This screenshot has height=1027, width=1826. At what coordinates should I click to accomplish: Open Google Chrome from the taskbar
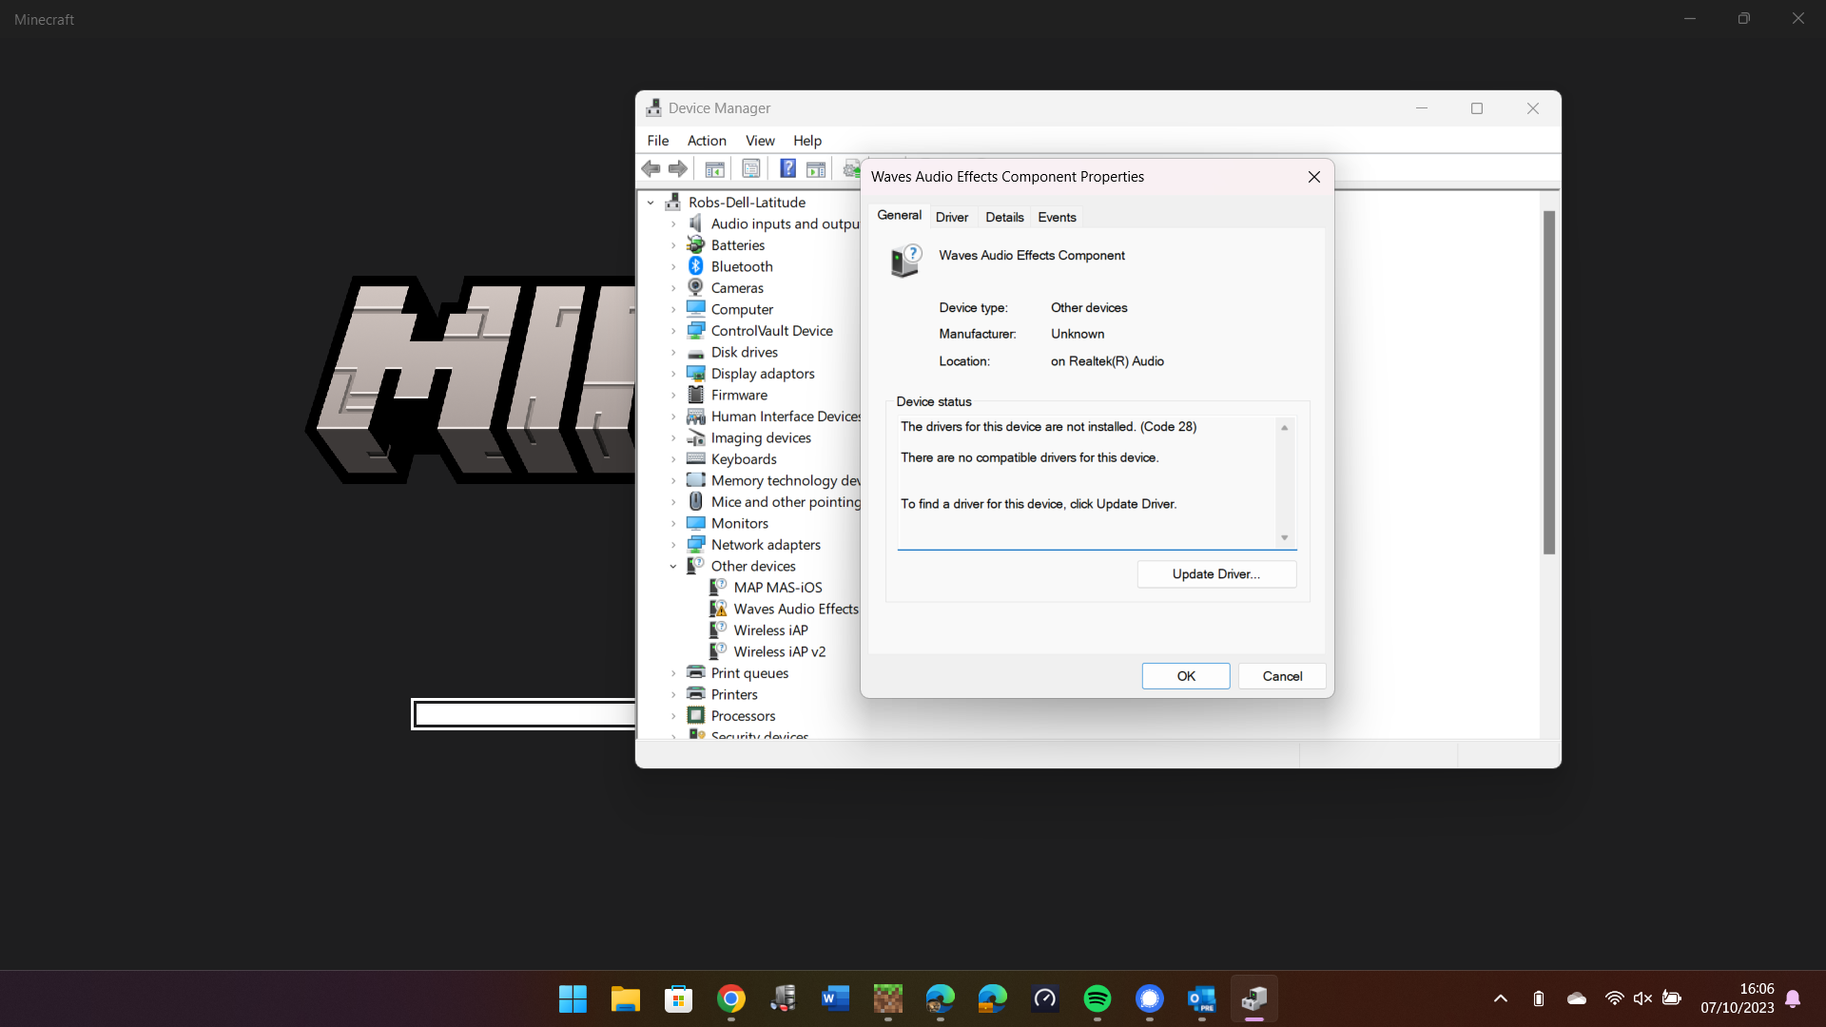tap(730, 998)
